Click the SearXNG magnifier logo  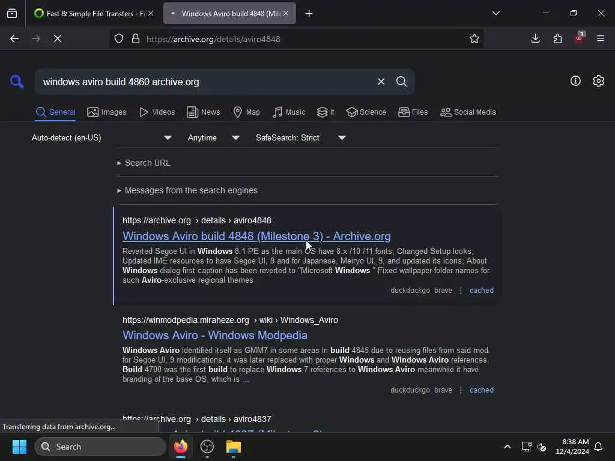coord(17,82)
